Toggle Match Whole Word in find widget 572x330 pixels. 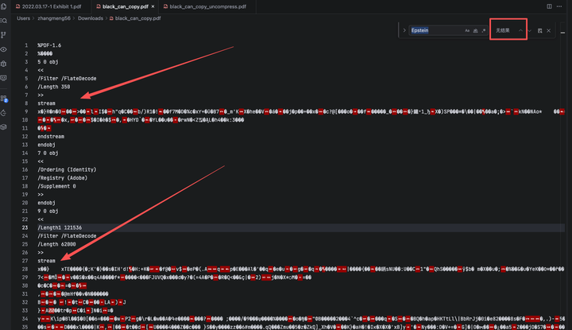pos(475,30)
